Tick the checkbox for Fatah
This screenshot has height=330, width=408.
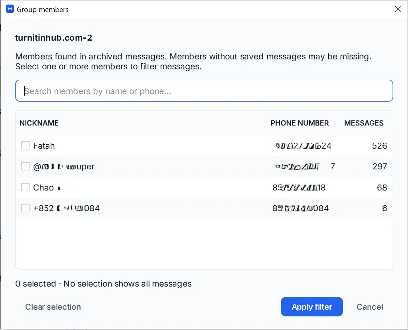pyautogui.click(x=25, y=145)
